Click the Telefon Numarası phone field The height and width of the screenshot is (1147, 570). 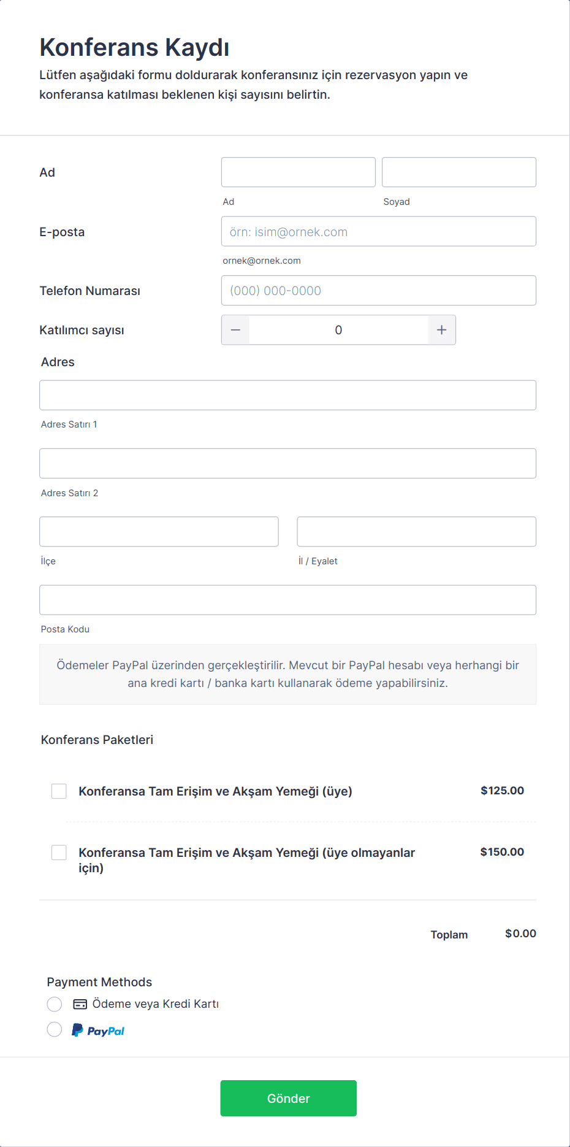[378, 291]
